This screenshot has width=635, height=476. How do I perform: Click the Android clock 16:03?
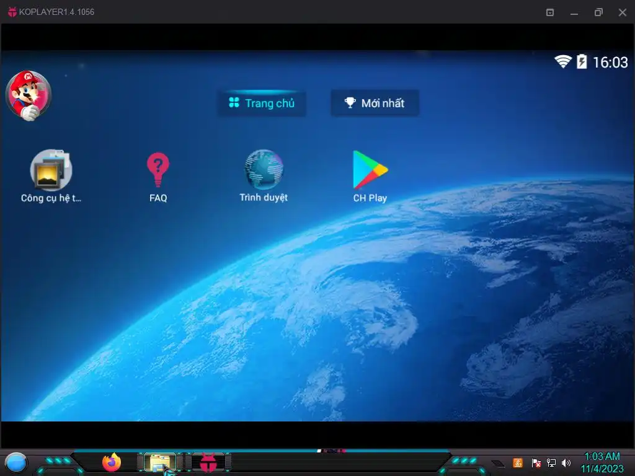[610, 63]
